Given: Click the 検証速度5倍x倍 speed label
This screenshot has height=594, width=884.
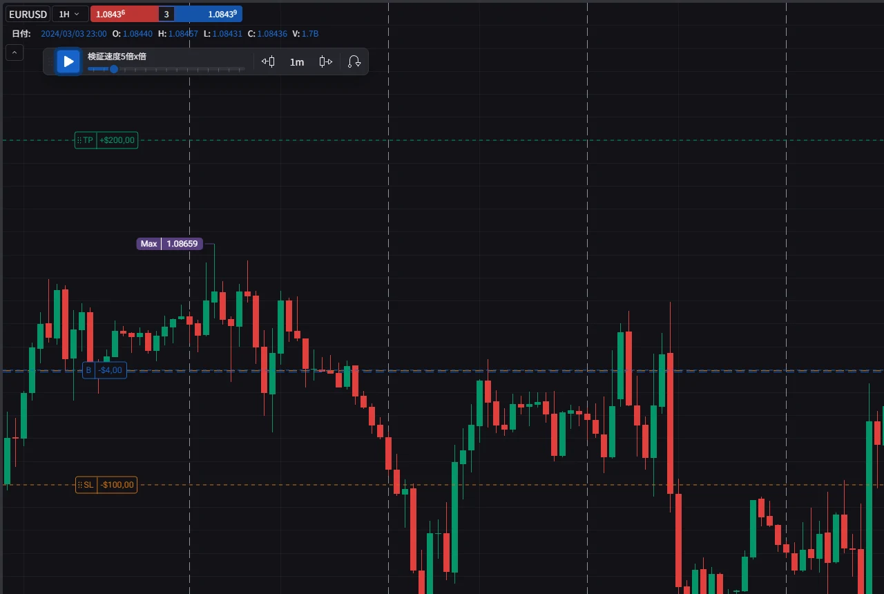Looking at the screenshot, I should (117, 56).
